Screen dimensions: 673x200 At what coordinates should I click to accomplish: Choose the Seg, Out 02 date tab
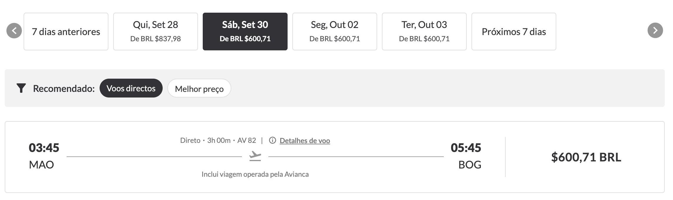click(335, 32)
